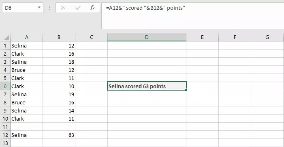Click the Insert Function fx icon
Screen dimensions: 284x147
[92, 8]
